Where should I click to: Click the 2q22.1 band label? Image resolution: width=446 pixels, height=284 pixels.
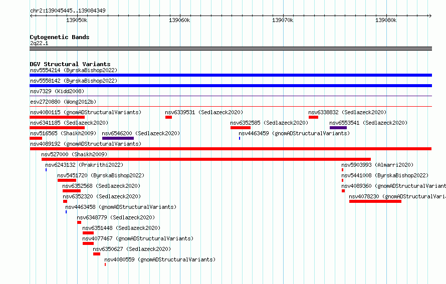pyautogui.click(x=39, y=43)
